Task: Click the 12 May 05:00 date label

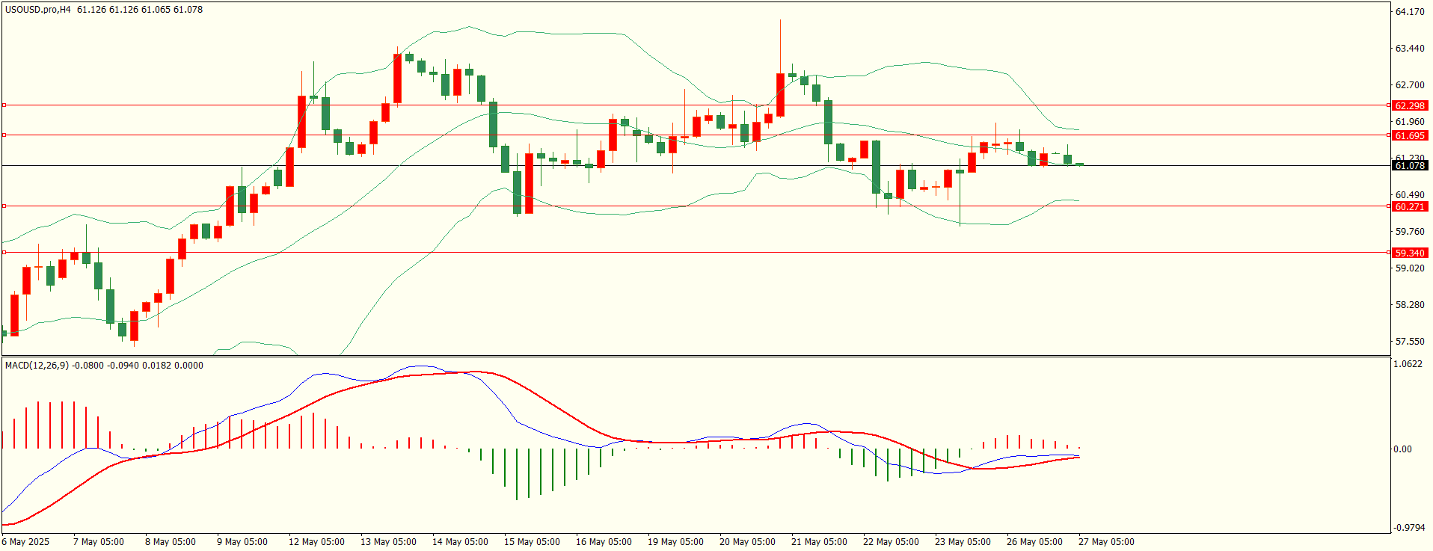Action: click(316, 542)
